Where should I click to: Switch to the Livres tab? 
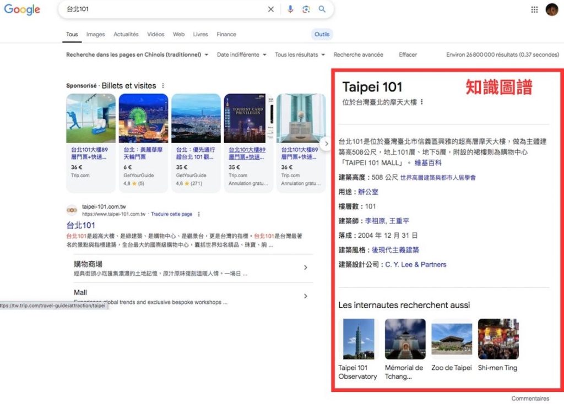[x=200, y=35]
